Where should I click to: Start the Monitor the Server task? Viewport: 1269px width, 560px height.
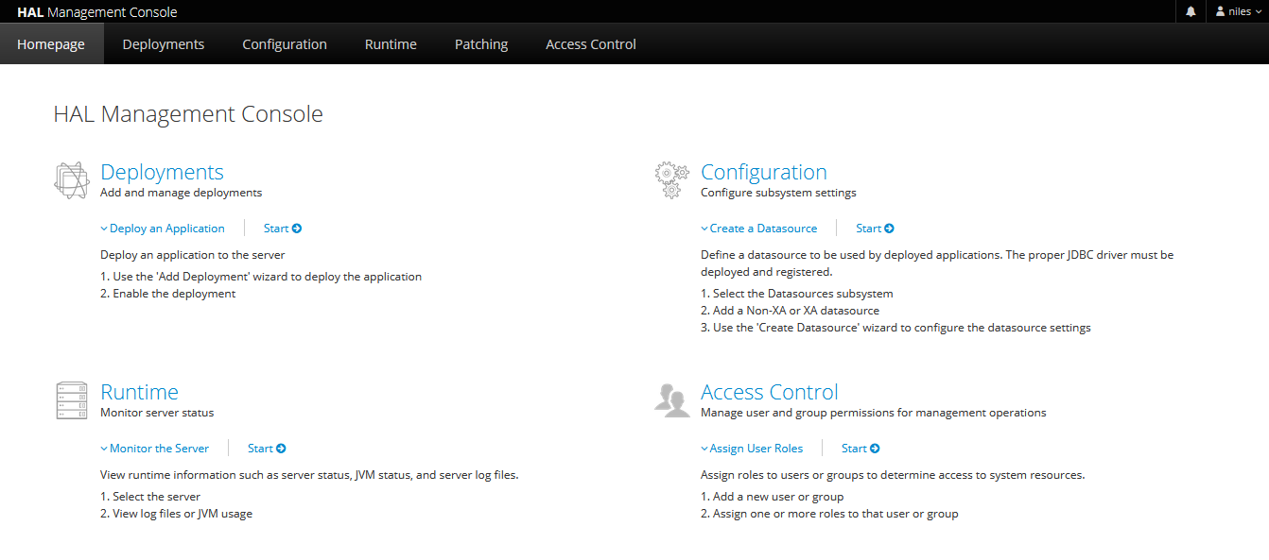coord(267,449)
